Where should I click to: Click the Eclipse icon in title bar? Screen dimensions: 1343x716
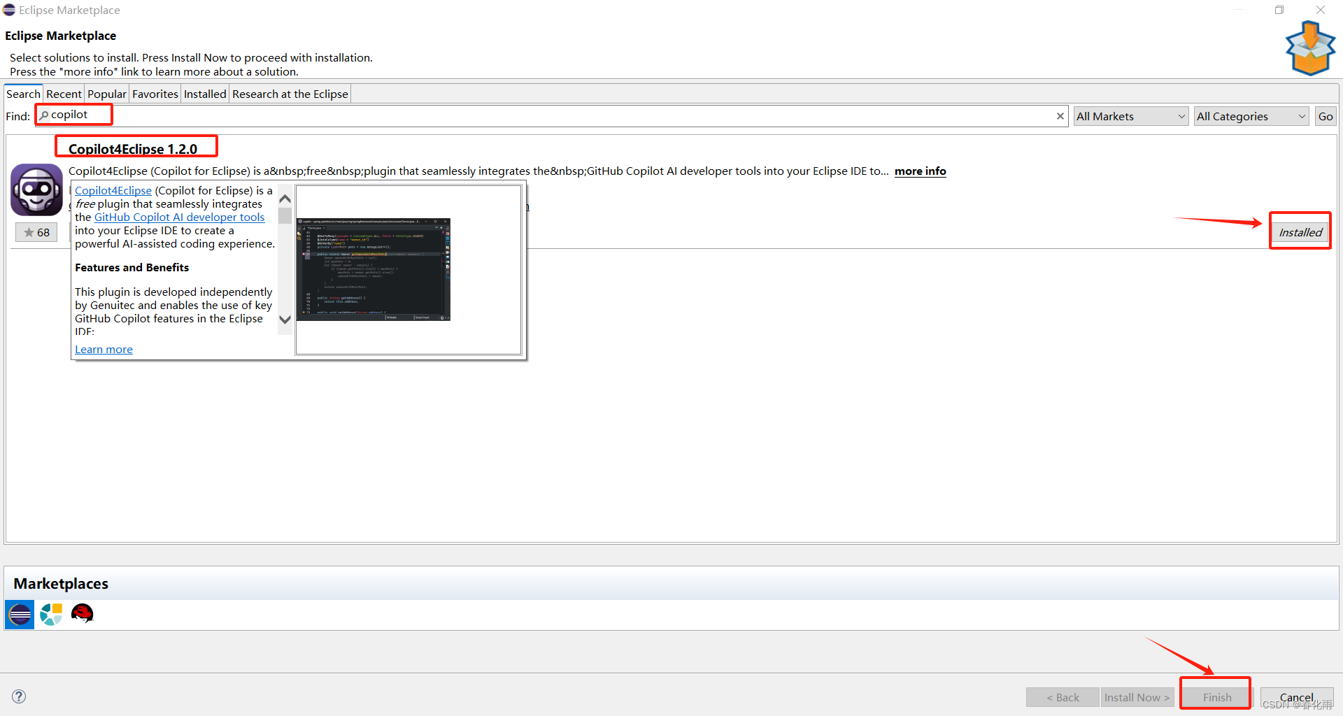pos(9,10)
